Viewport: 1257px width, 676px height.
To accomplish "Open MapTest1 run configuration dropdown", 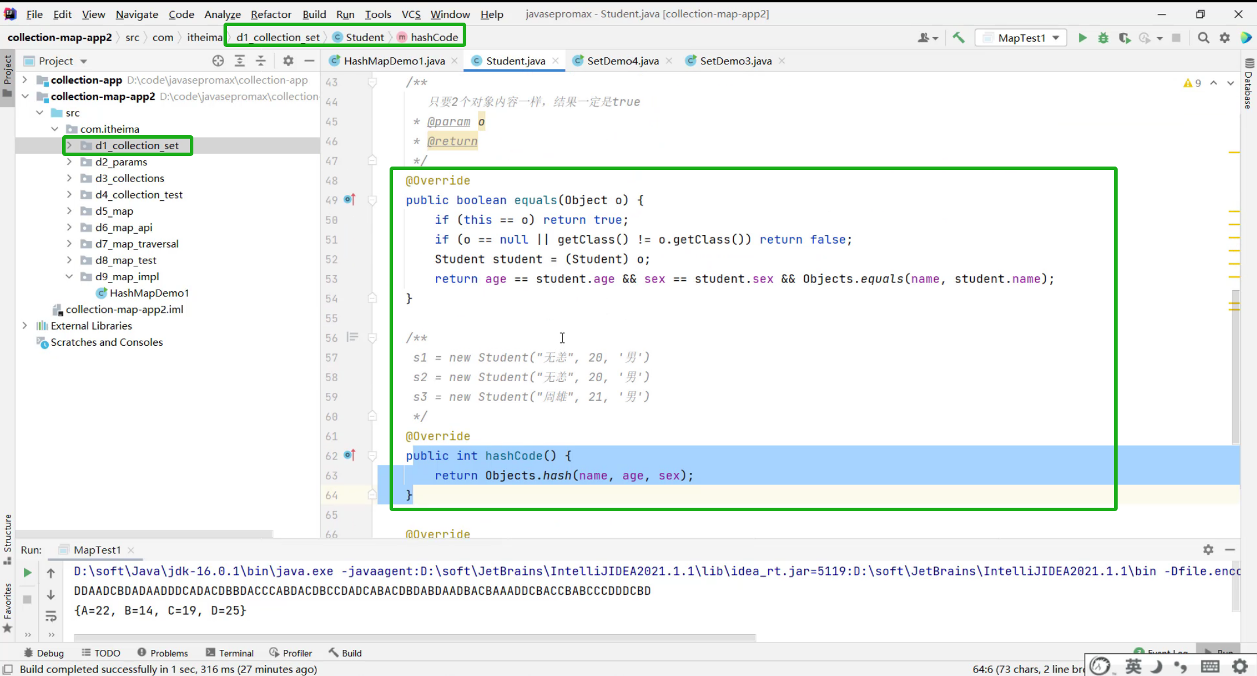I will click(x=1021, y=38).
